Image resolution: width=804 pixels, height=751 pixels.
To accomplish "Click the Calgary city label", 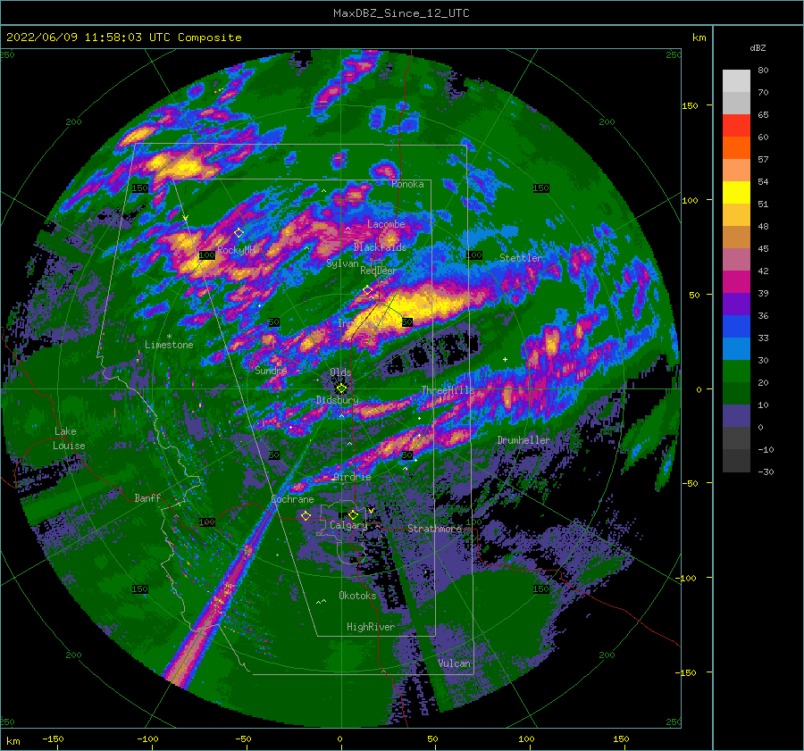I will click(x=348, y=525).
